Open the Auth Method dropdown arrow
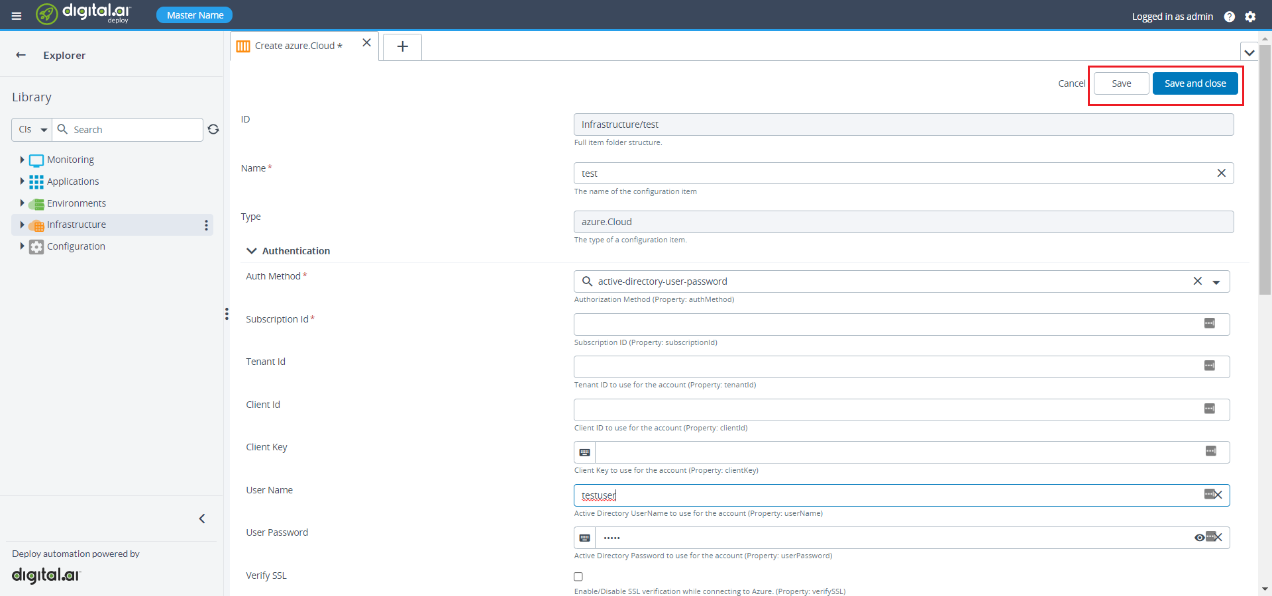1272x596 pixels. tap(1217, 281)
